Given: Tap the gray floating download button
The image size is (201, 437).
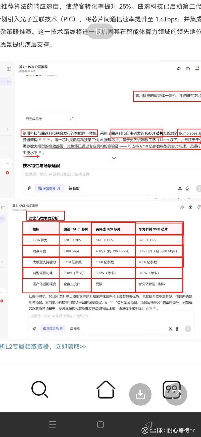Looking at the screenshot, I should click(x=140, y=394).
